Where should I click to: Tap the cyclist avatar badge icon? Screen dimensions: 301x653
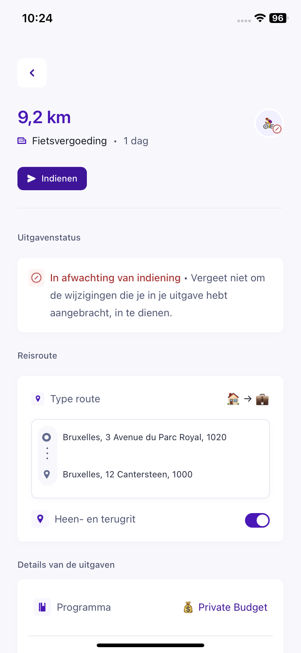click(269, 124)
